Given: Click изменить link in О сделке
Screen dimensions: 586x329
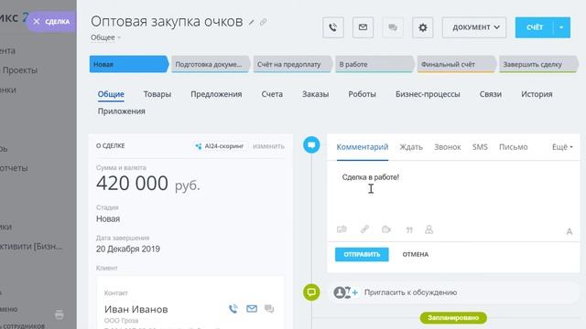Looking at the screenshot, I should pyautogui.click(x=268, y=146).
